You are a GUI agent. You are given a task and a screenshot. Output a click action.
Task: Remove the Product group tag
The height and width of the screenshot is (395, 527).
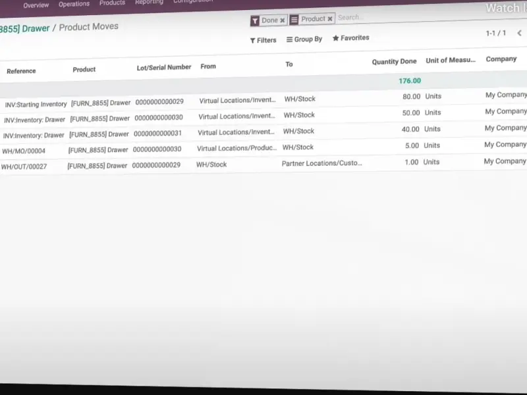[330, 19]
